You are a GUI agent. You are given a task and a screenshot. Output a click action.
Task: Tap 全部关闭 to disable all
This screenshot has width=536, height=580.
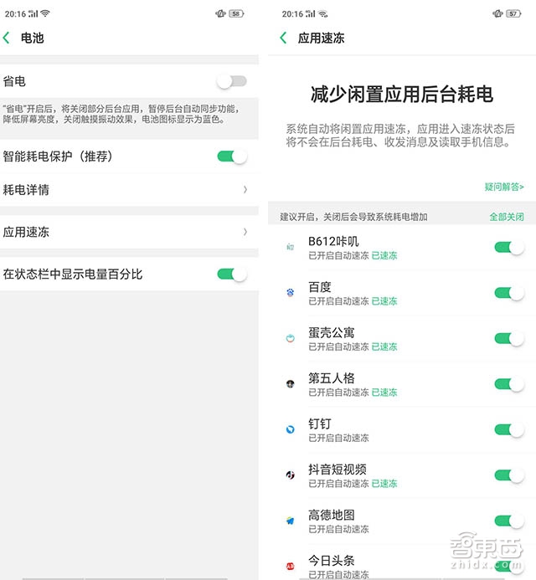(x=507, y=217)
